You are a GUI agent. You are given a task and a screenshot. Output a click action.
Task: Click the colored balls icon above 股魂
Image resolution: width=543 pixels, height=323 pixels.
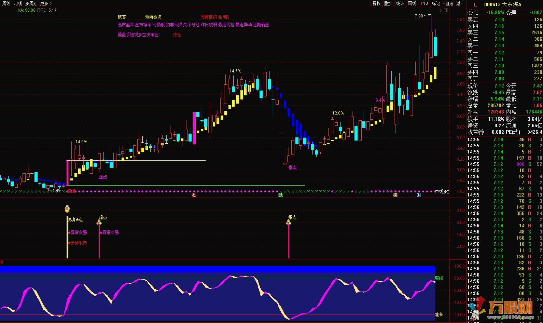click(x=67, y=209)
